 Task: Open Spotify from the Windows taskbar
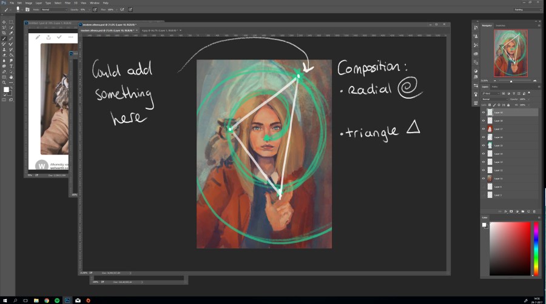58,300
